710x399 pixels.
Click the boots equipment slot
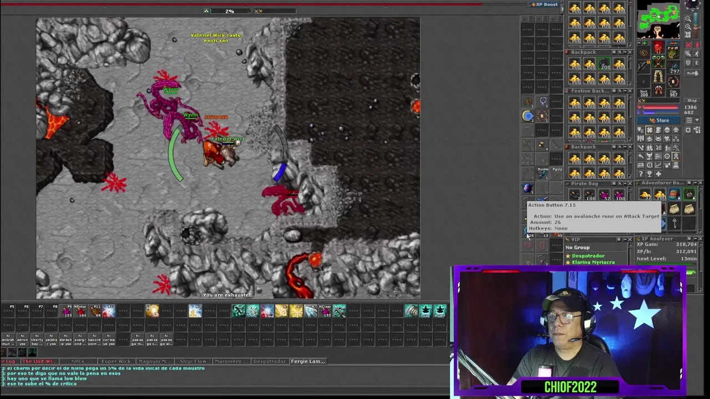[658, 90]
